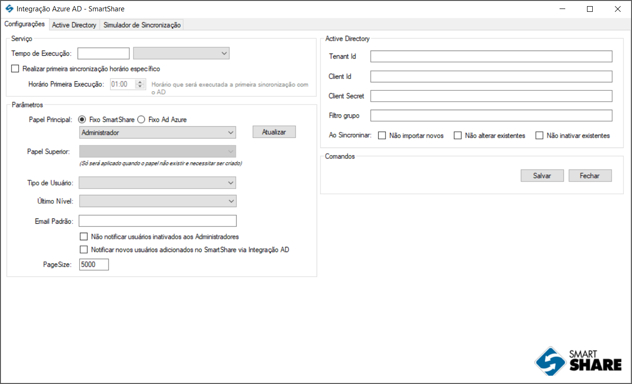
Task: Open the Papel Superior dropdown
Action: [x=158, y=151]
